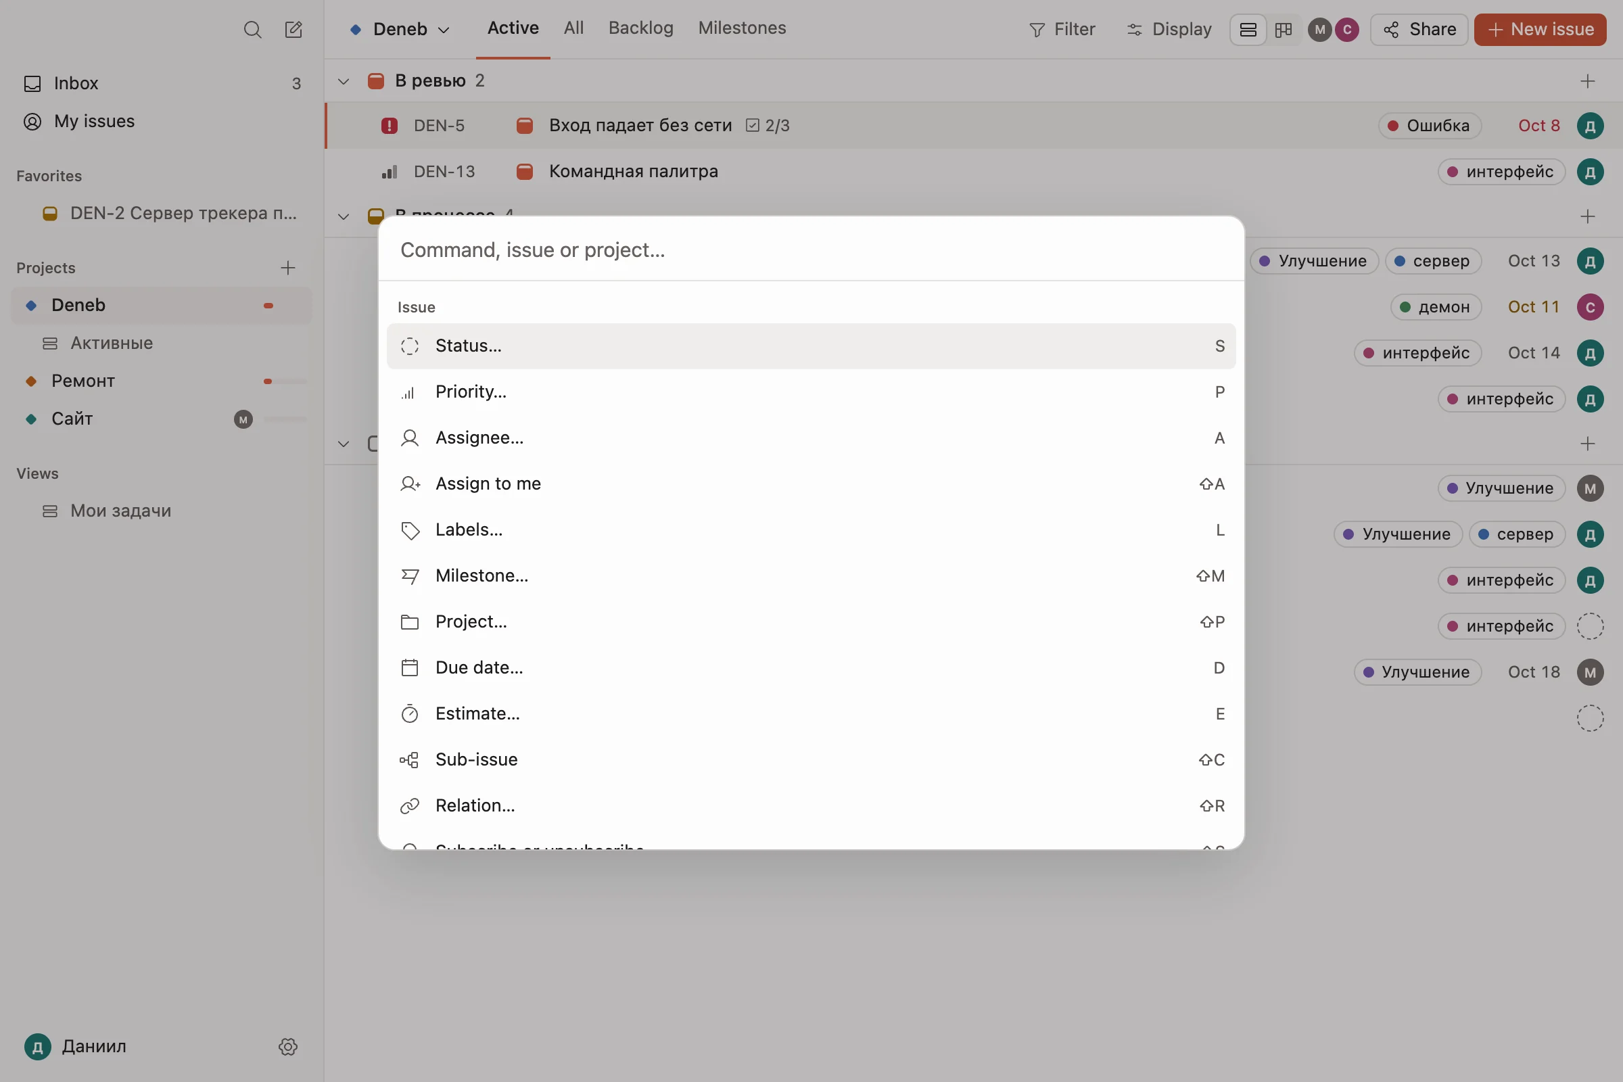Click the Share button
The height and width of the screenshot is (1082, 1623).
(1419, 30)
